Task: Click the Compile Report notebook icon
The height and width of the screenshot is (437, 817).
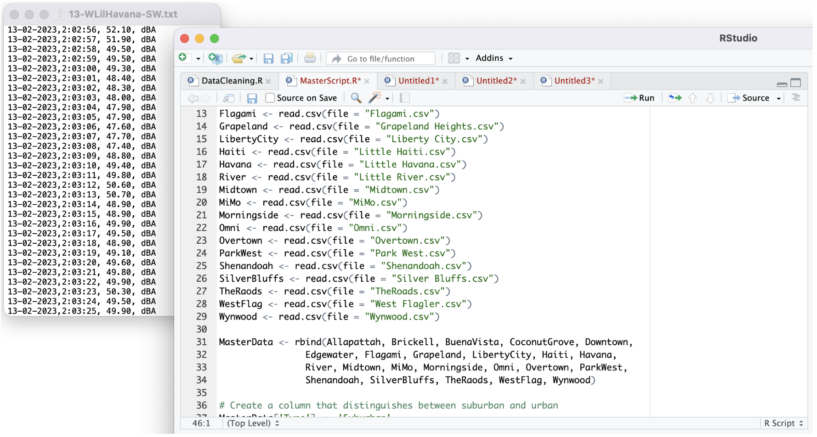Action: [405, 98]
